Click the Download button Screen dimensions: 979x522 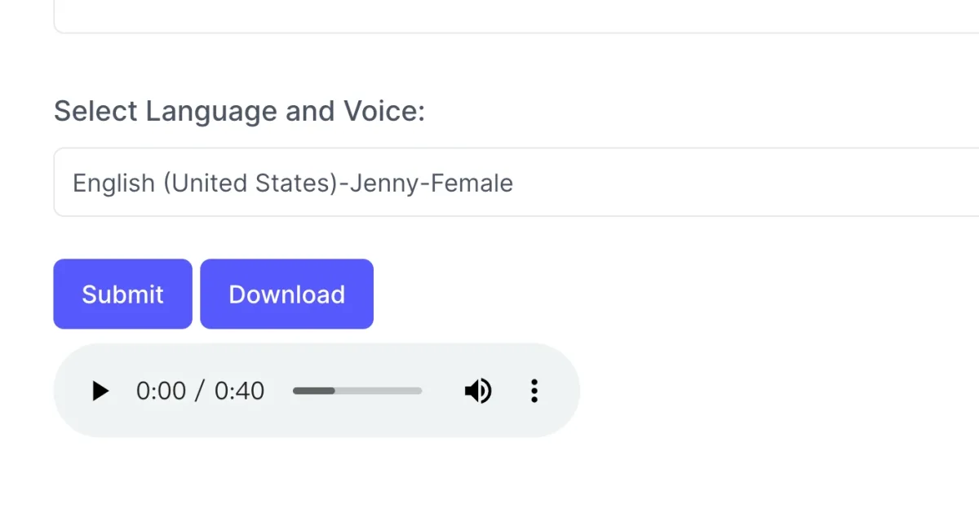(x=286, y=294)
